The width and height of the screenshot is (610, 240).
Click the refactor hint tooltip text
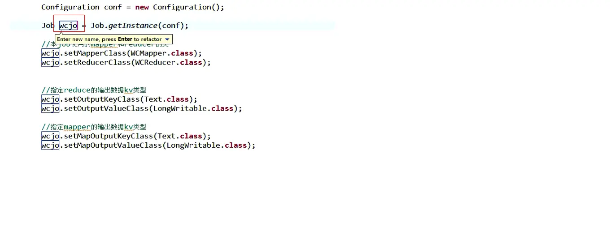click(109, 39)
